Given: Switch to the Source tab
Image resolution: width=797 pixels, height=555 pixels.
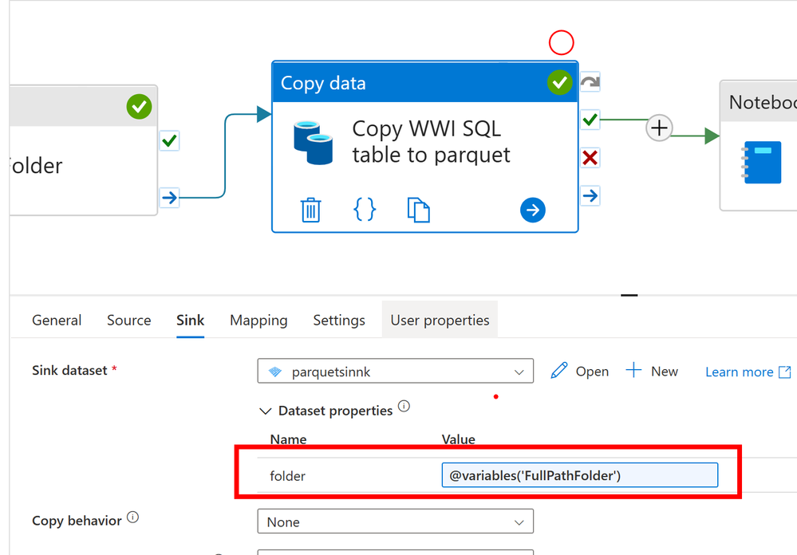Looking at the screenshot, I should click(128, 321).
